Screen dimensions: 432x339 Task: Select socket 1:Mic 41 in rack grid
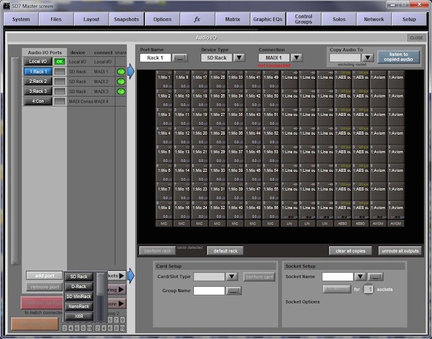point(252,80)
